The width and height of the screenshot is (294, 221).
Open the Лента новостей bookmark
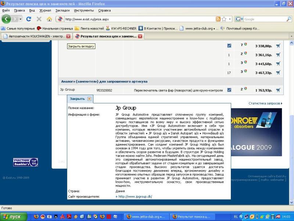click(x=89, y=29)
